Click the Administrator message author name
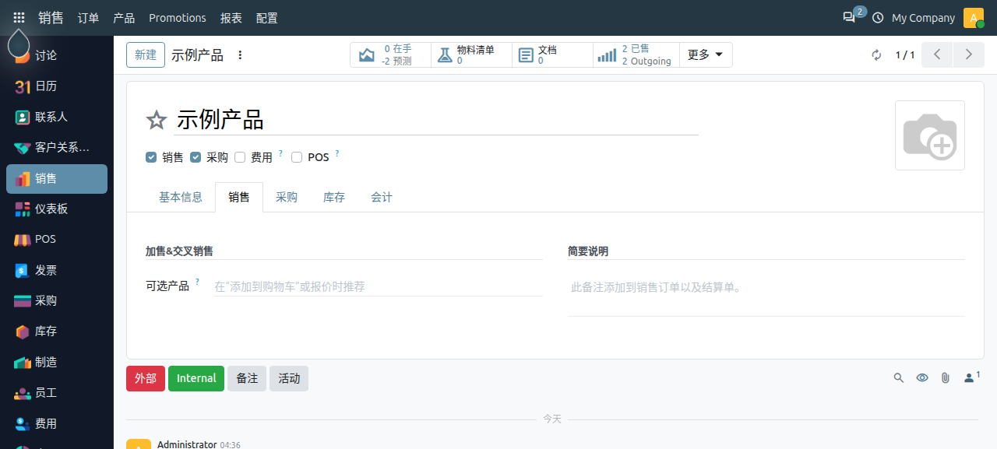The width and height of the screenshot is (997, 449). [x=187, y=444]
